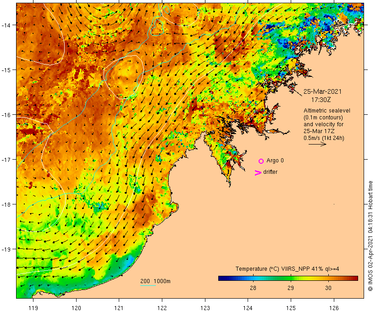The image size is (376, 311).
Task: Click the magenta Argo circle marker
Action: click(x=261, y=161)
